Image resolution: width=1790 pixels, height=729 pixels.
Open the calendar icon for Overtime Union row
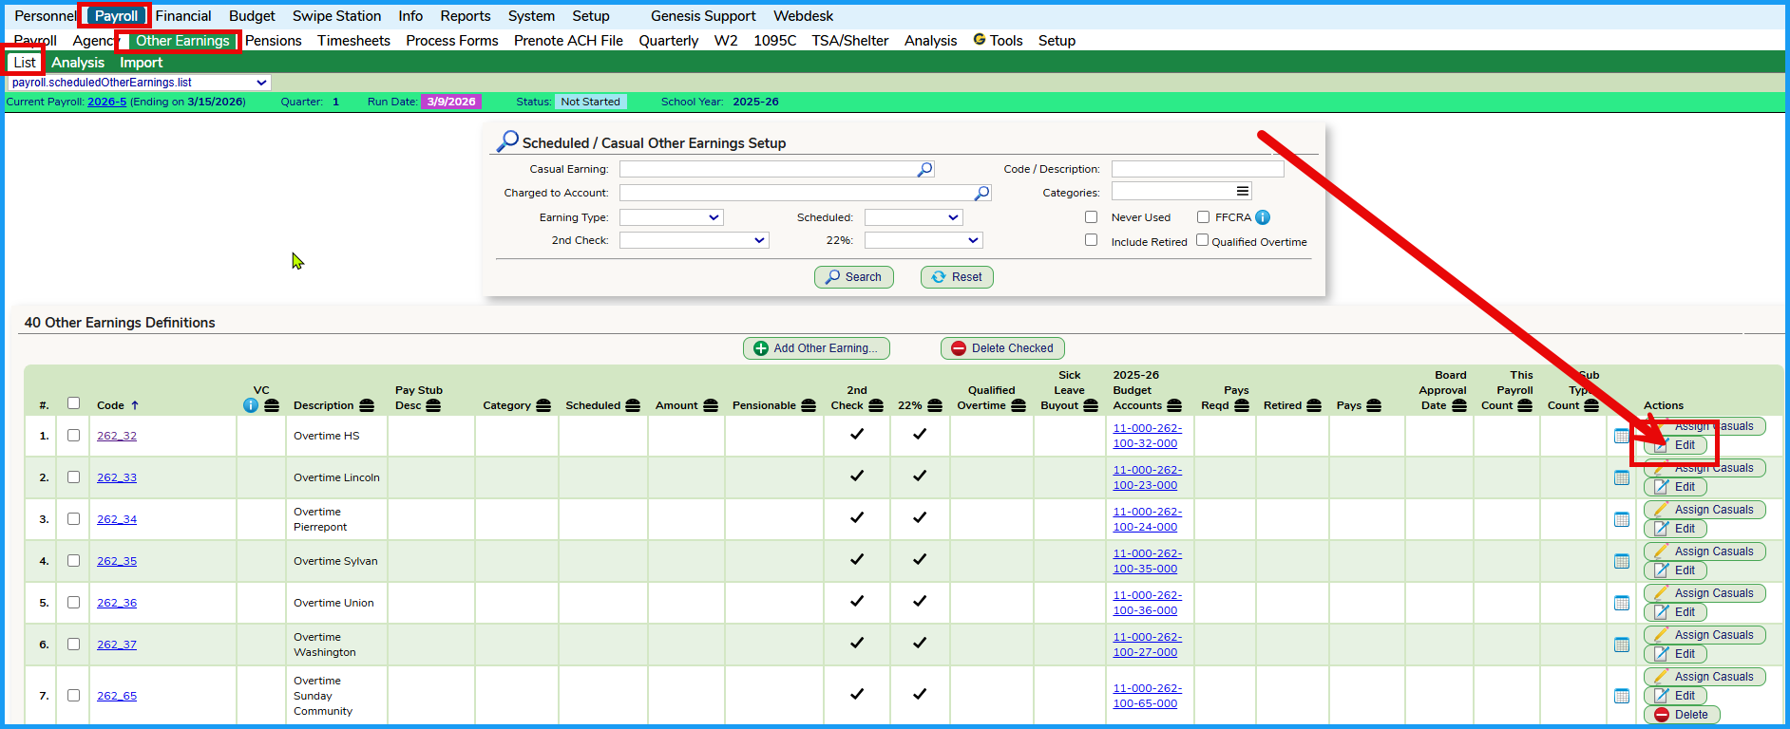pyautogui.click(x=1622, y=603)
